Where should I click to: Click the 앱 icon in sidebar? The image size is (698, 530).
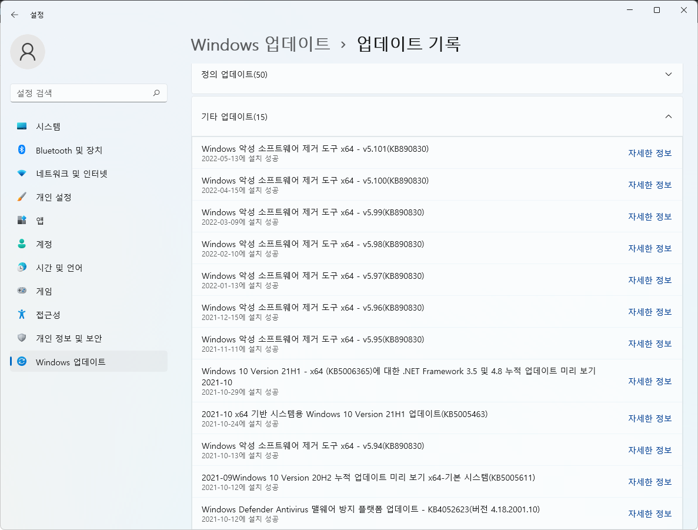pyautogui.click(x=22, y=220)
